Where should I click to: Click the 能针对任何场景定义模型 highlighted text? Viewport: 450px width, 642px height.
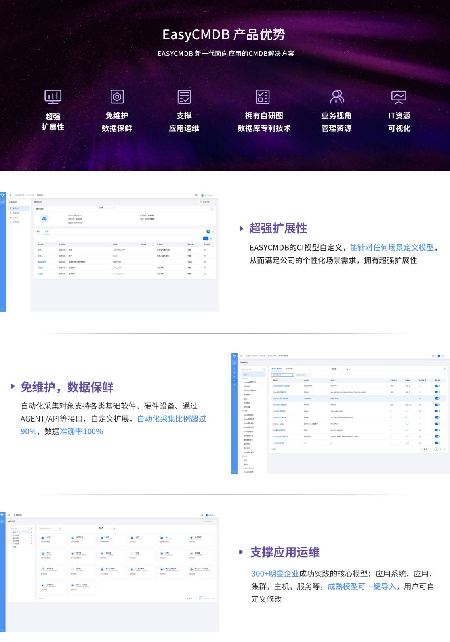coord(392,248)
